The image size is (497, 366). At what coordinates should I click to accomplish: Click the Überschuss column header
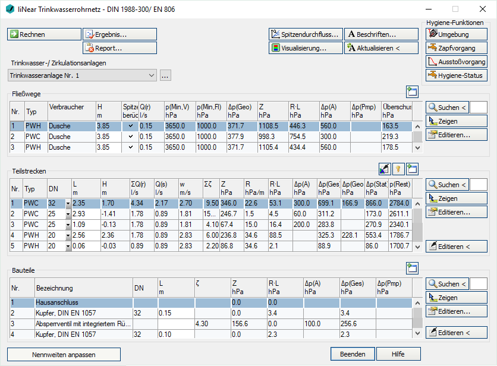pyautogui.click(x=397, y=111)
